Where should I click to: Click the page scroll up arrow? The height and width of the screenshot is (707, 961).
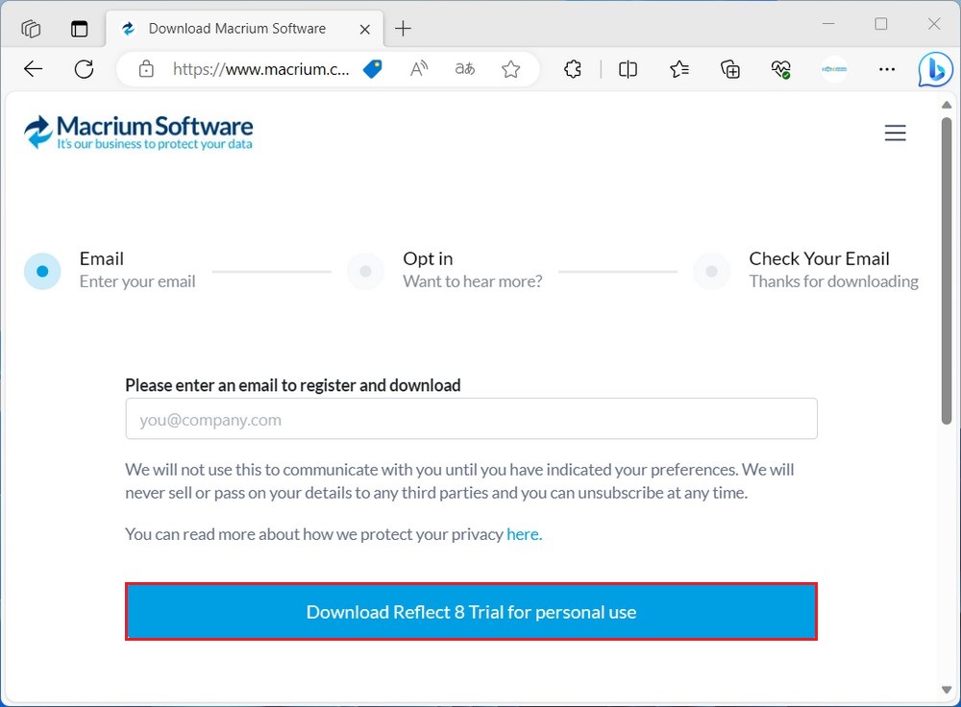click(947, 105)
